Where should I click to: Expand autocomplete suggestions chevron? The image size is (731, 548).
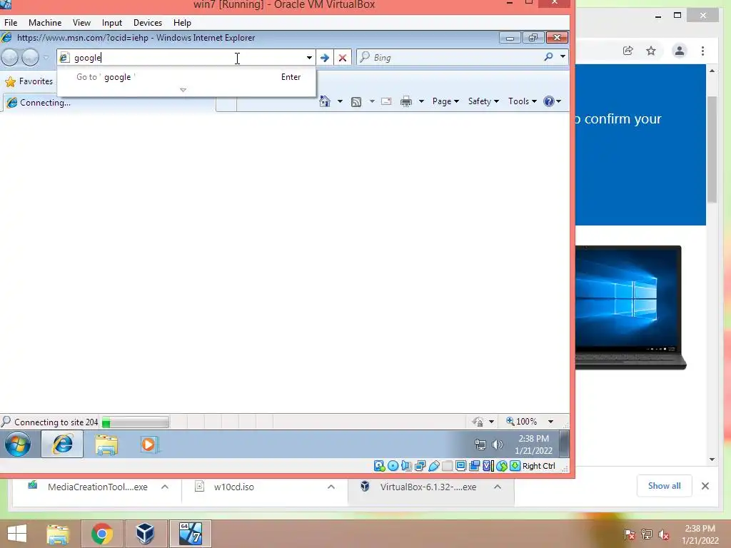pos(183,90)
